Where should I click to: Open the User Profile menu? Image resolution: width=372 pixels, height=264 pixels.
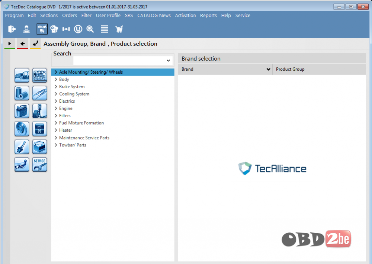point(108,15)
